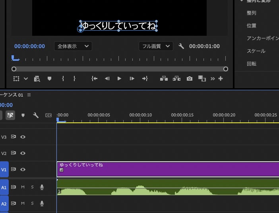The height and width of the screenshot is (213, 279).
Task: Click the magnifier clip icon in monitor toolbar
Action: click(x=37, y=79)
